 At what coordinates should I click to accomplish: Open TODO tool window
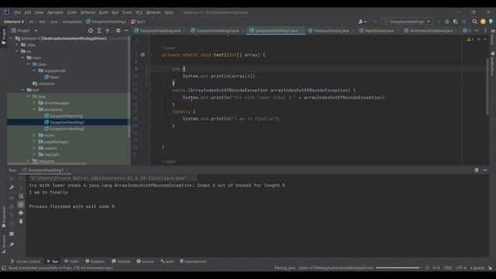click(x=71, y=261)
